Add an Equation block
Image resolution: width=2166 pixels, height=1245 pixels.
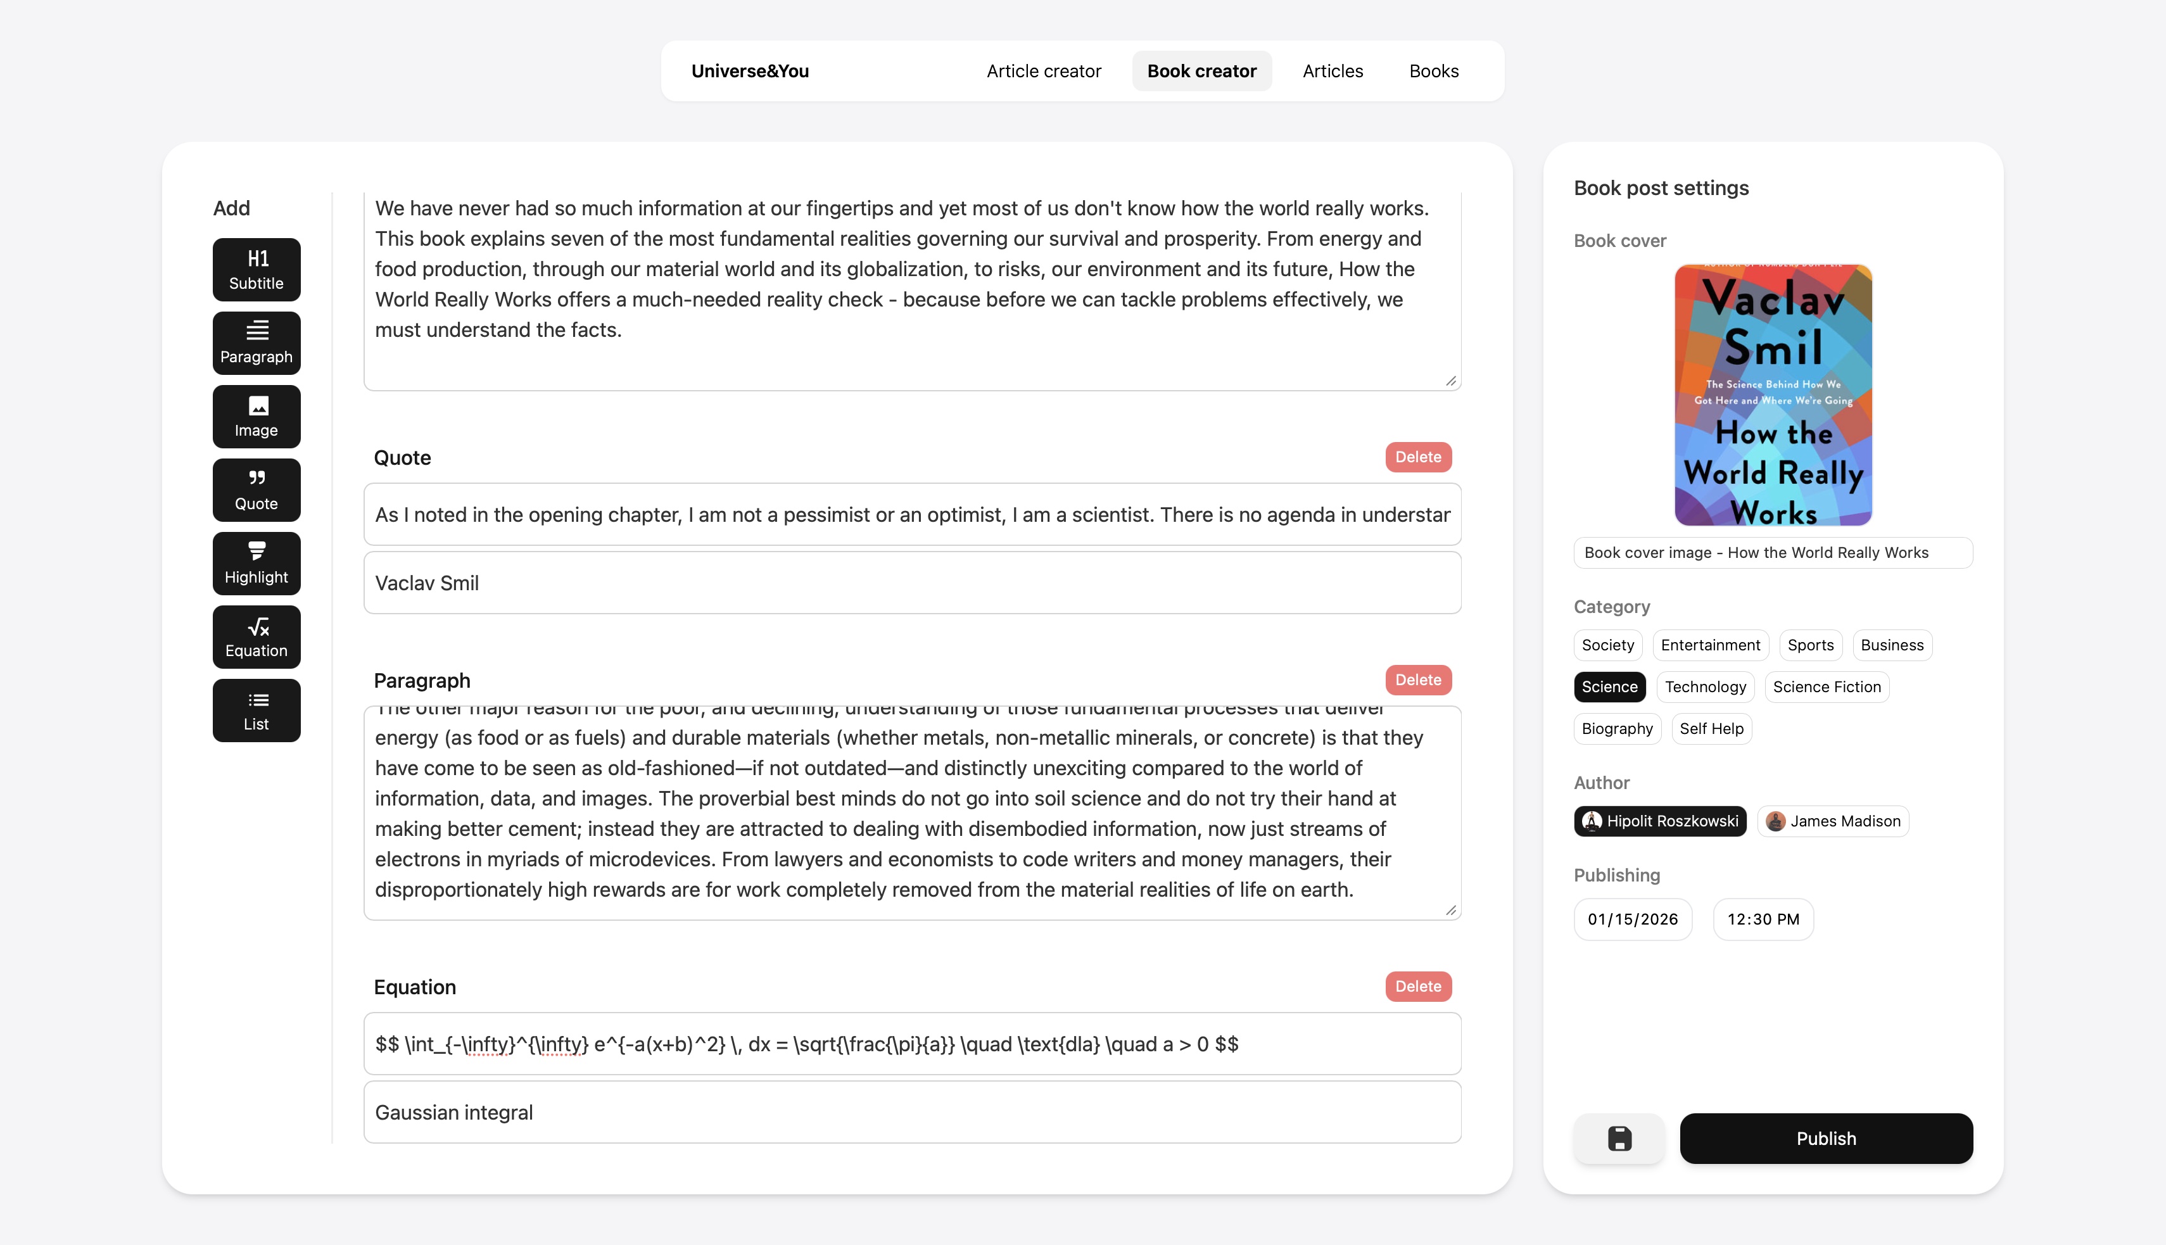point(256,637)
